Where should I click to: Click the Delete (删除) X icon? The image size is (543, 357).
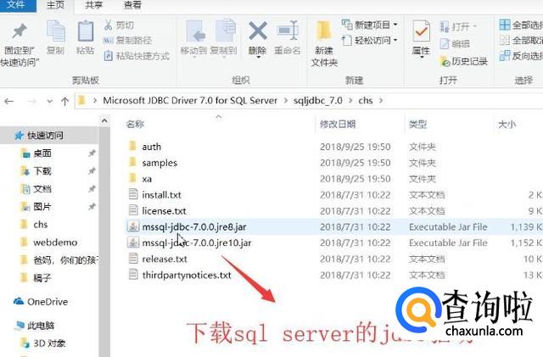pos(258,31)
